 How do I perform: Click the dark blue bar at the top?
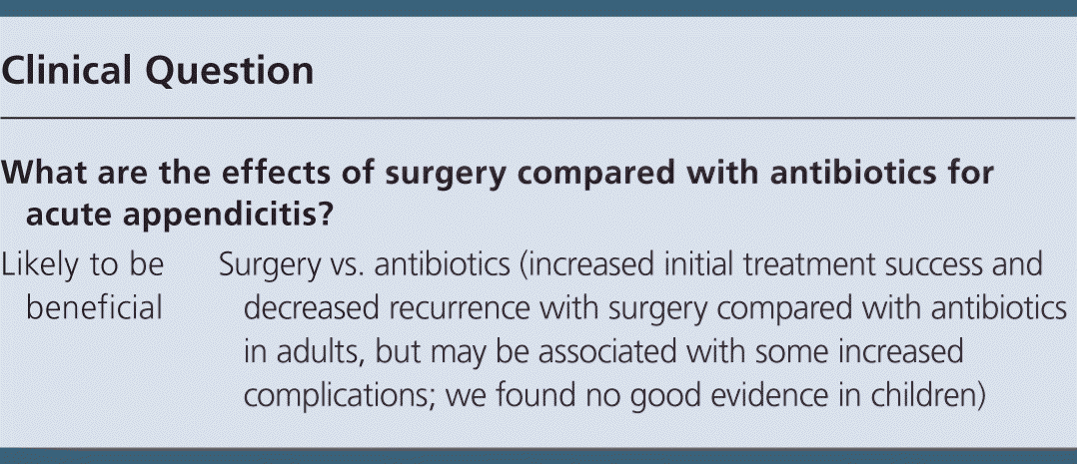(x=538, y=8)
